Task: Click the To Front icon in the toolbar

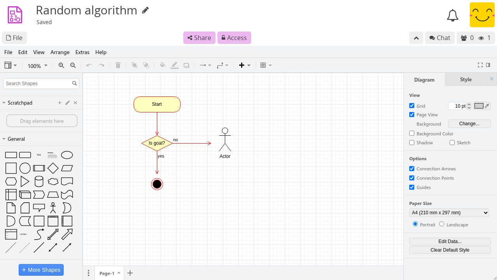Action: click(134, 65)
